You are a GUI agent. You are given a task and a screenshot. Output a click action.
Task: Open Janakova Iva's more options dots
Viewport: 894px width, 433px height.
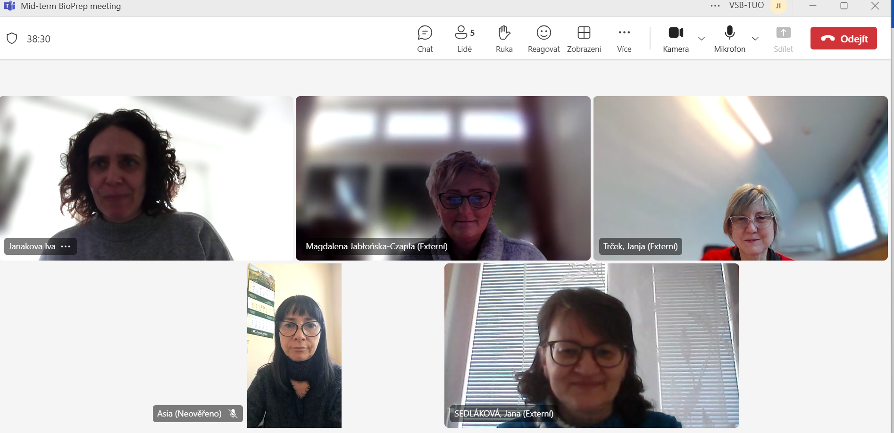pos(66,246)
